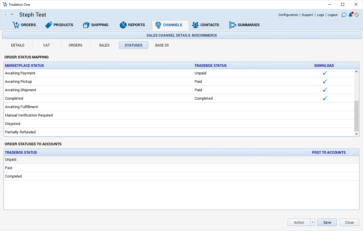Open the Sales tab

coord(104,45)
